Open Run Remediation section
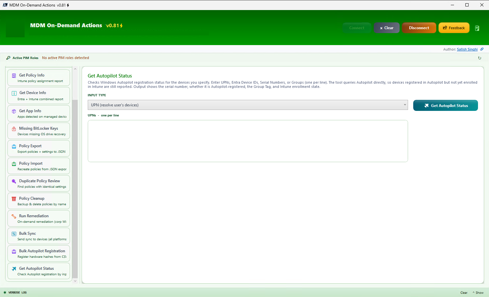Viewport: 489px width, 297px height. [39, 219]
